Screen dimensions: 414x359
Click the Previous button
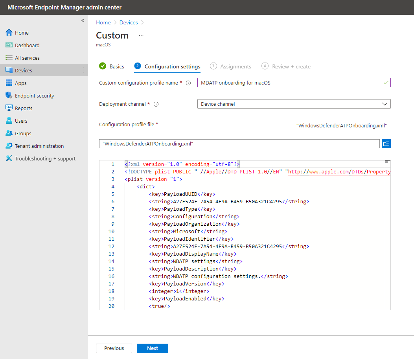click(114, 348)
